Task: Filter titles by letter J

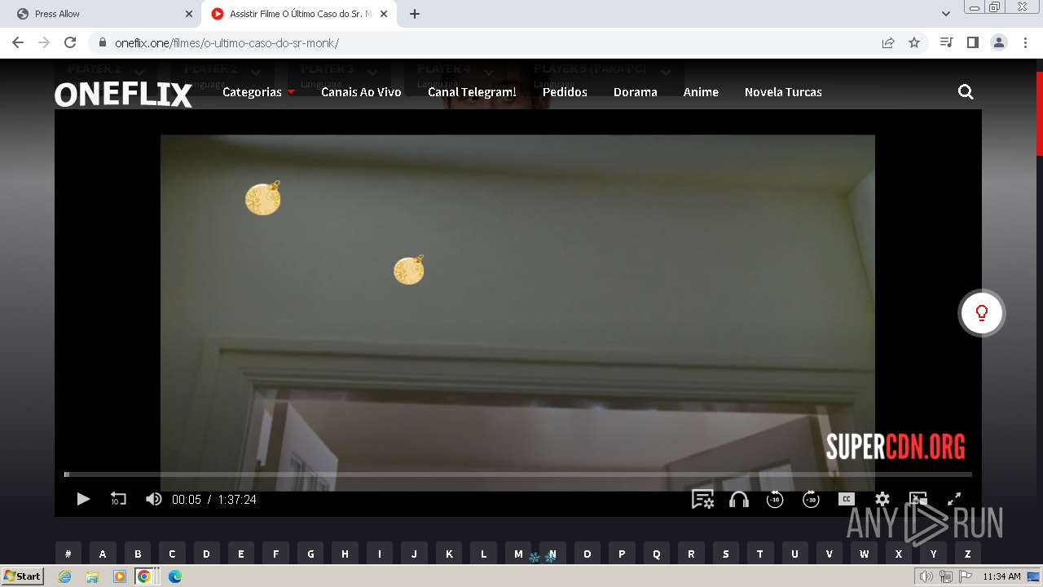Action: tap(414, 554)
